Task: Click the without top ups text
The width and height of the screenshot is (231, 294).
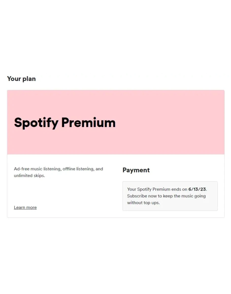Action: coord(143,203)
